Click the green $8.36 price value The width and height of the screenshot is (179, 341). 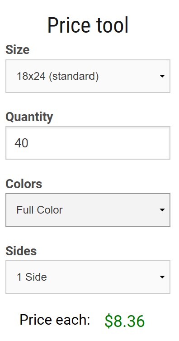pos(125,321)
